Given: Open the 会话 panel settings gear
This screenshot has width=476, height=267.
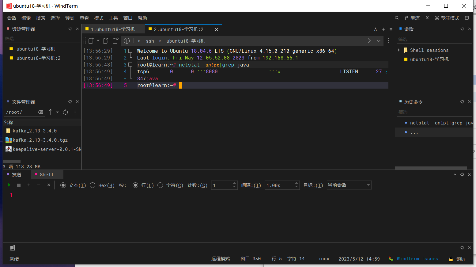Looking at the screenshot, I should pos(462,29).
